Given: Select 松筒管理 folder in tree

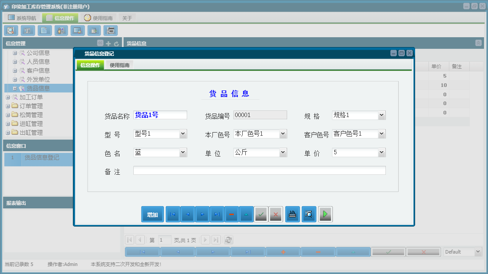Looking at the screenshot, I should point(31,115).
